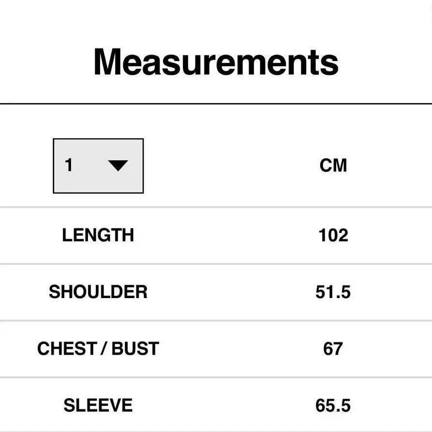Select the CM unit column header
The height and width of the screenshot is (432, 432).
[x=333, y=165]
